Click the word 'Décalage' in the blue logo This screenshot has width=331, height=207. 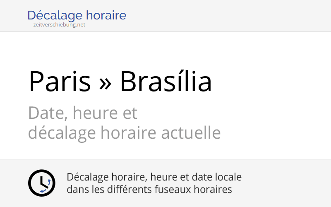point(55,16)
